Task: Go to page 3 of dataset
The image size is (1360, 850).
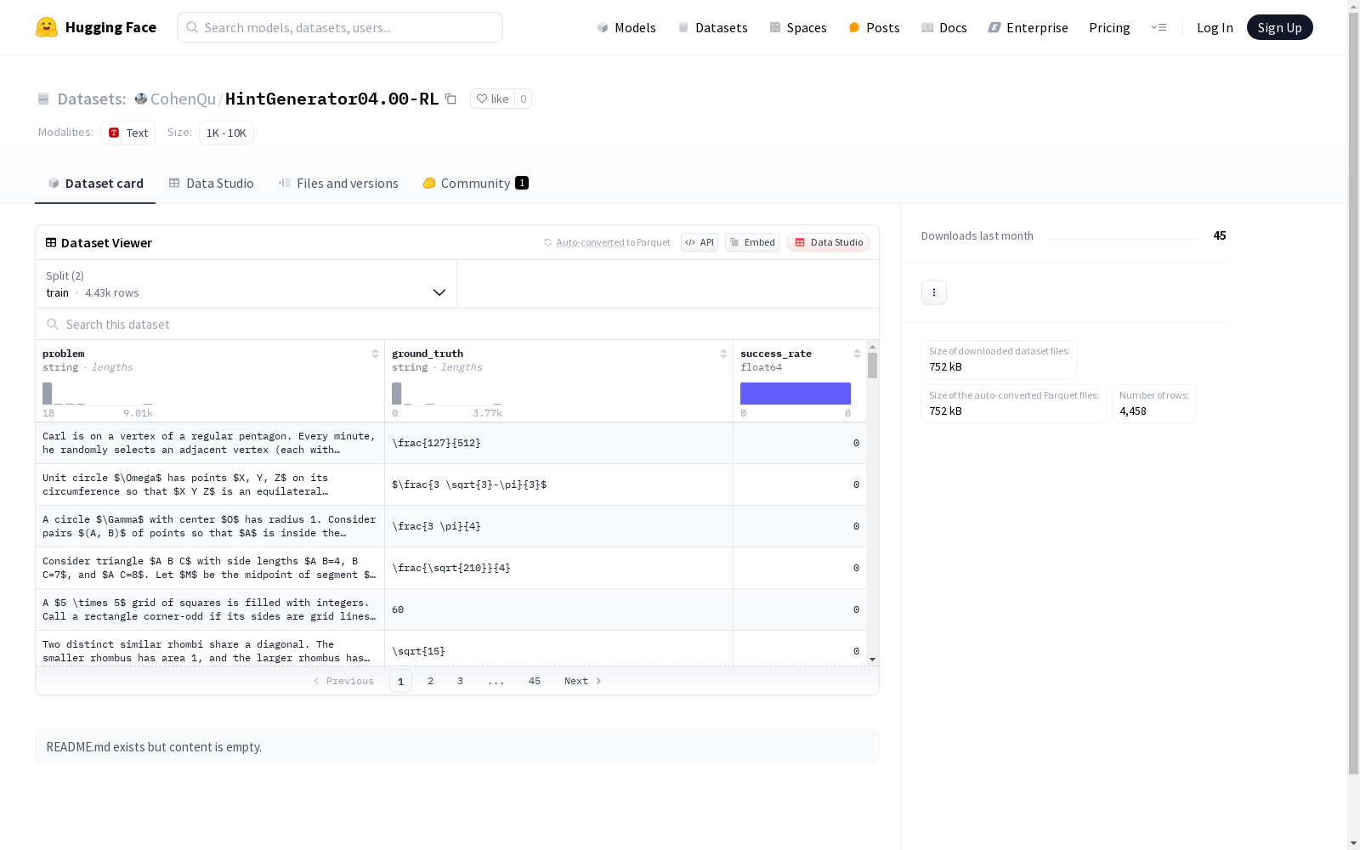Action: (461, 681)
